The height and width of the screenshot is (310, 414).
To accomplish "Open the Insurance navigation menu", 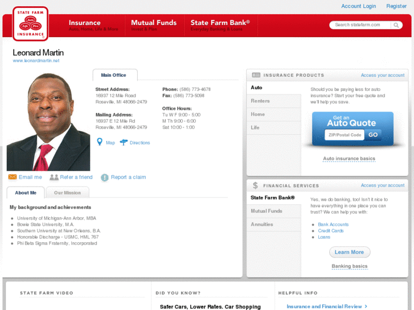I will pyautogui.click(x=93, y=26).
